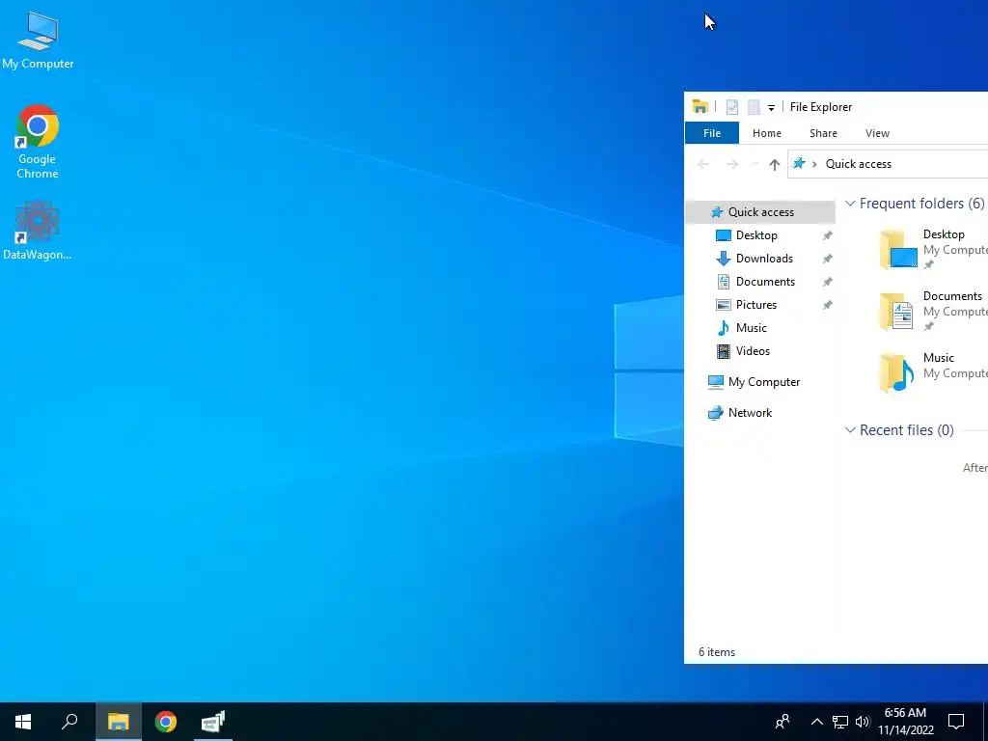
Task: Open the People tray icon
Action: tap(782, 722)
